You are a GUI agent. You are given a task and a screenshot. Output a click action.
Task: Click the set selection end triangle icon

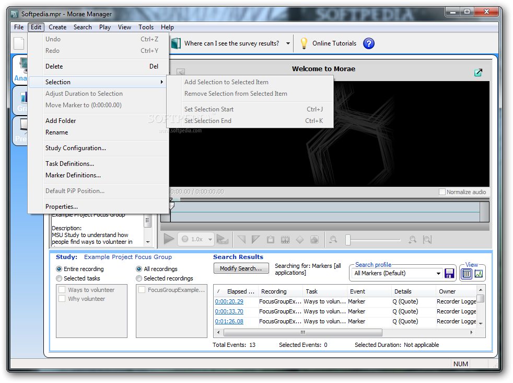[x=256, y=240]
